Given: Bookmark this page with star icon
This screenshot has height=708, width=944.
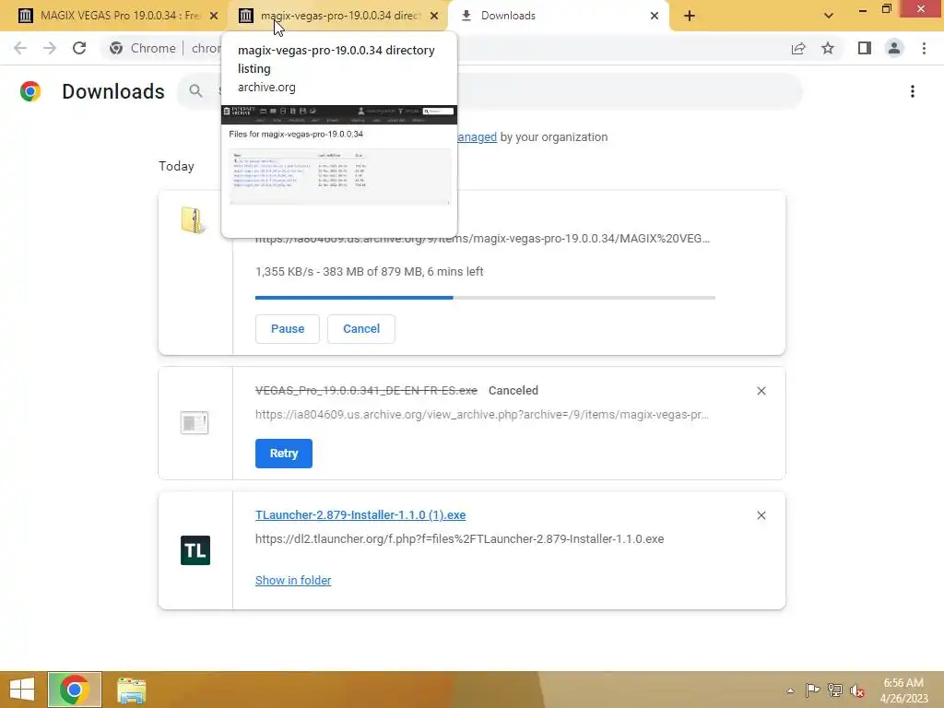Looking at the screenshot, I should (828, 48).
